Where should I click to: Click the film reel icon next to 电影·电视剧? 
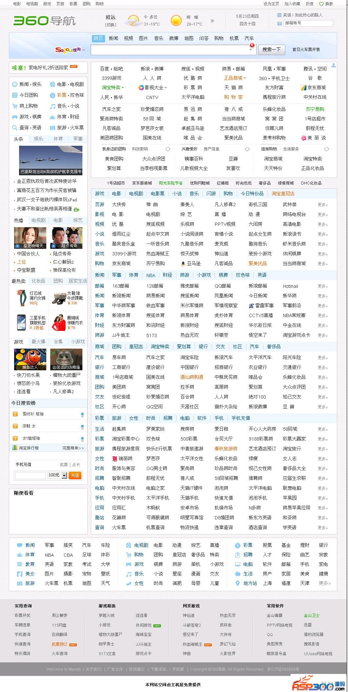click(53, 84)
